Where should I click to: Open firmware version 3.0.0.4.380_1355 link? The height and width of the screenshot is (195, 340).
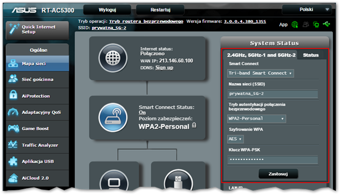[245, 21]
